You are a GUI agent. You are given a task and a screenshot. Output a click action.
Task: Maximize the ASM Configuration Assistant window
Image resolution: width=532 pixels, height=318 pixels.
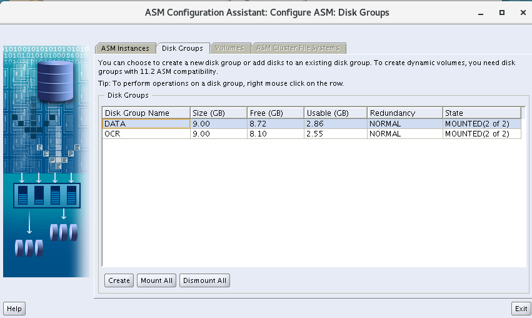pos(501,13)
